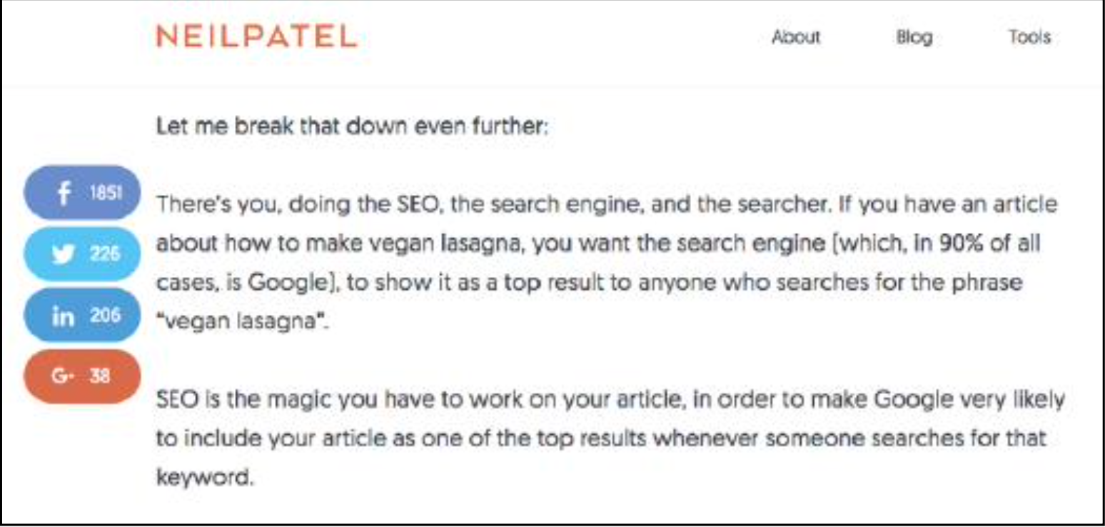Viewport: 1105px width, 527px height.
Task: Click the LinkedIn share count 206
Action: 105,316
